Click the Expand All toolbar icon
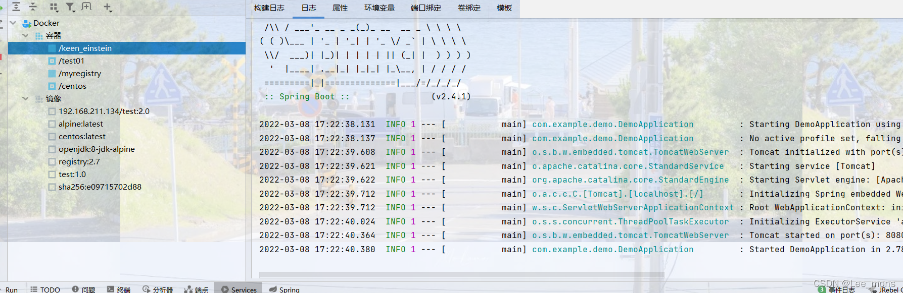 coord(16,7)
